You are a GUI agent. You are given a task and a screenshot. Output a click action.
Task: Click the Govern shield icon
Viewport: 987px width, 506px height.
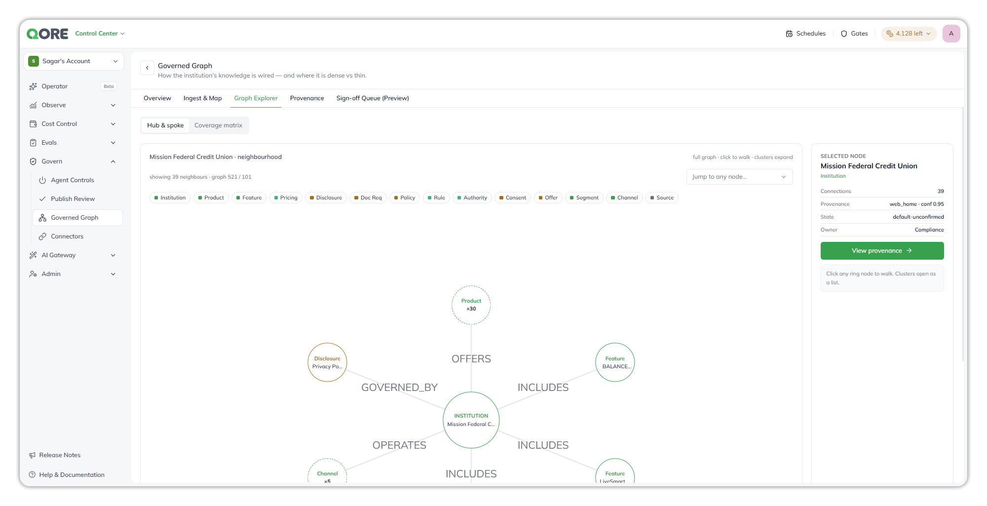tap(33, 161)
